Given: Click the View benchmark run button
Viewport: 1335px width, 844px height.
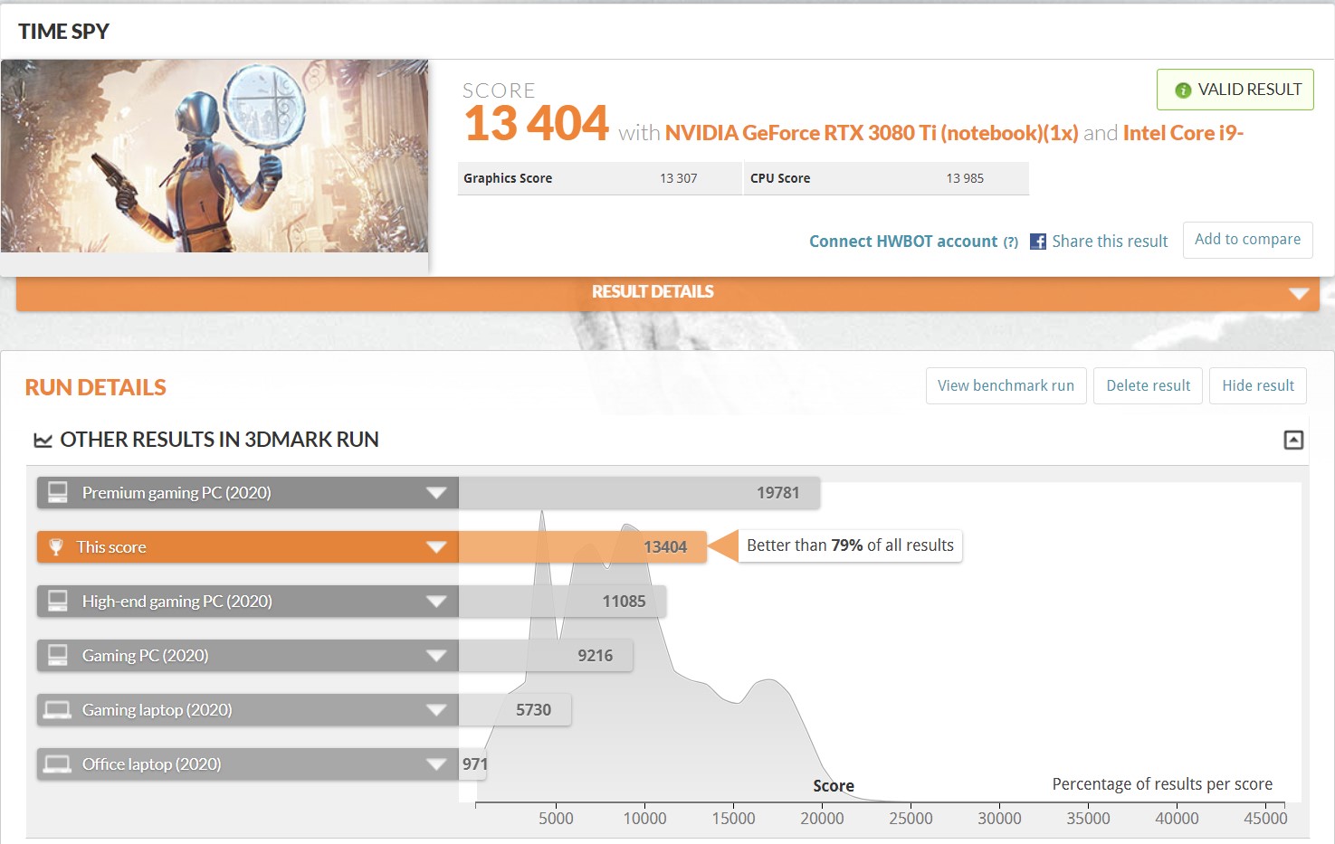Looking at the screenshot, I should pyautogui.click(x=1006, y=386).
